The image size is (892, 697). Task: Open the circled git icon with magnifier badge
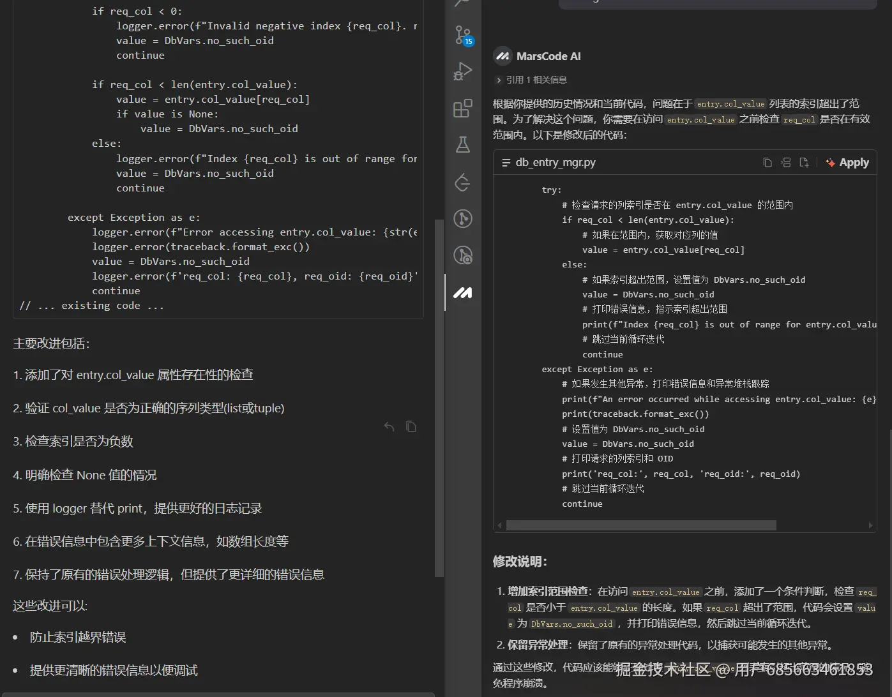pos(463,255)
